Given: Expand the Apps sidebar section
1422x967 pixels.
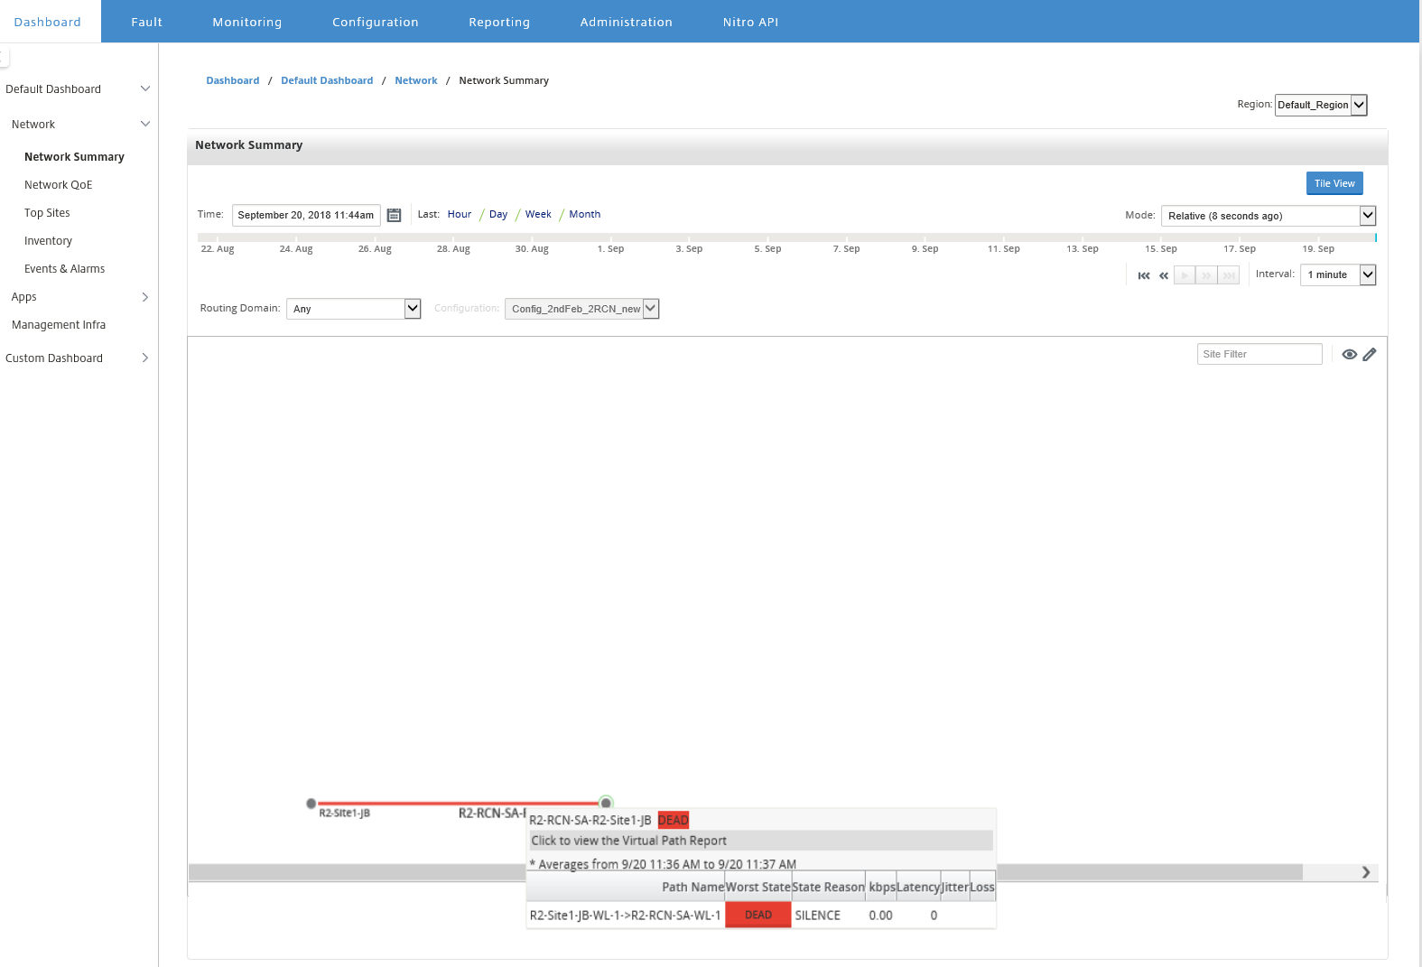Looking at the screenshot, I should 145,297.
